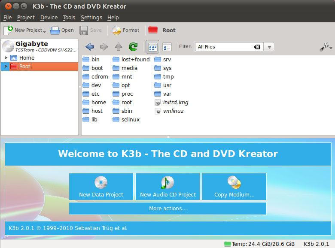The image size is (335, 248).
Task: Select the usr folder
Action: [x=163, y=85]
